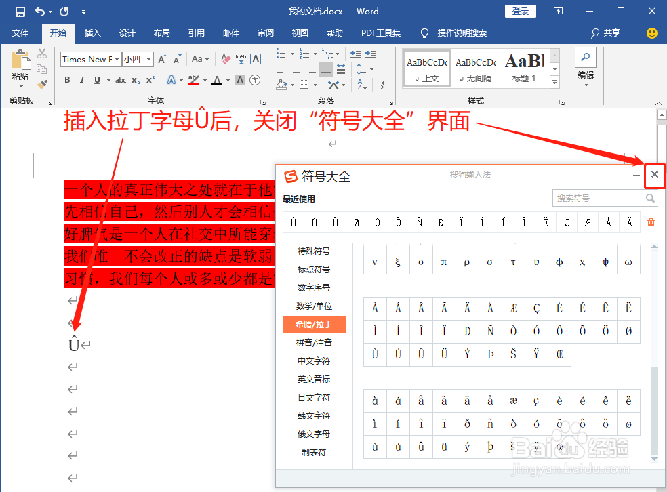Click the smiley feedback icon
Screen dimensions: 667x492
coord(651,33)
